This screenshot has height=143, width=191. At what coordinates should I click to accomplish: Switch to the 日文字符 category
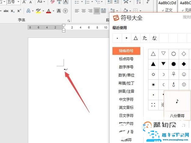(126, 116)
